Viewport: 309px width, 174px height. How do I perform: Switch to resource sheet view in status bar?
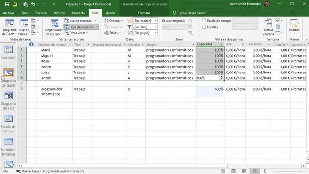254,171
